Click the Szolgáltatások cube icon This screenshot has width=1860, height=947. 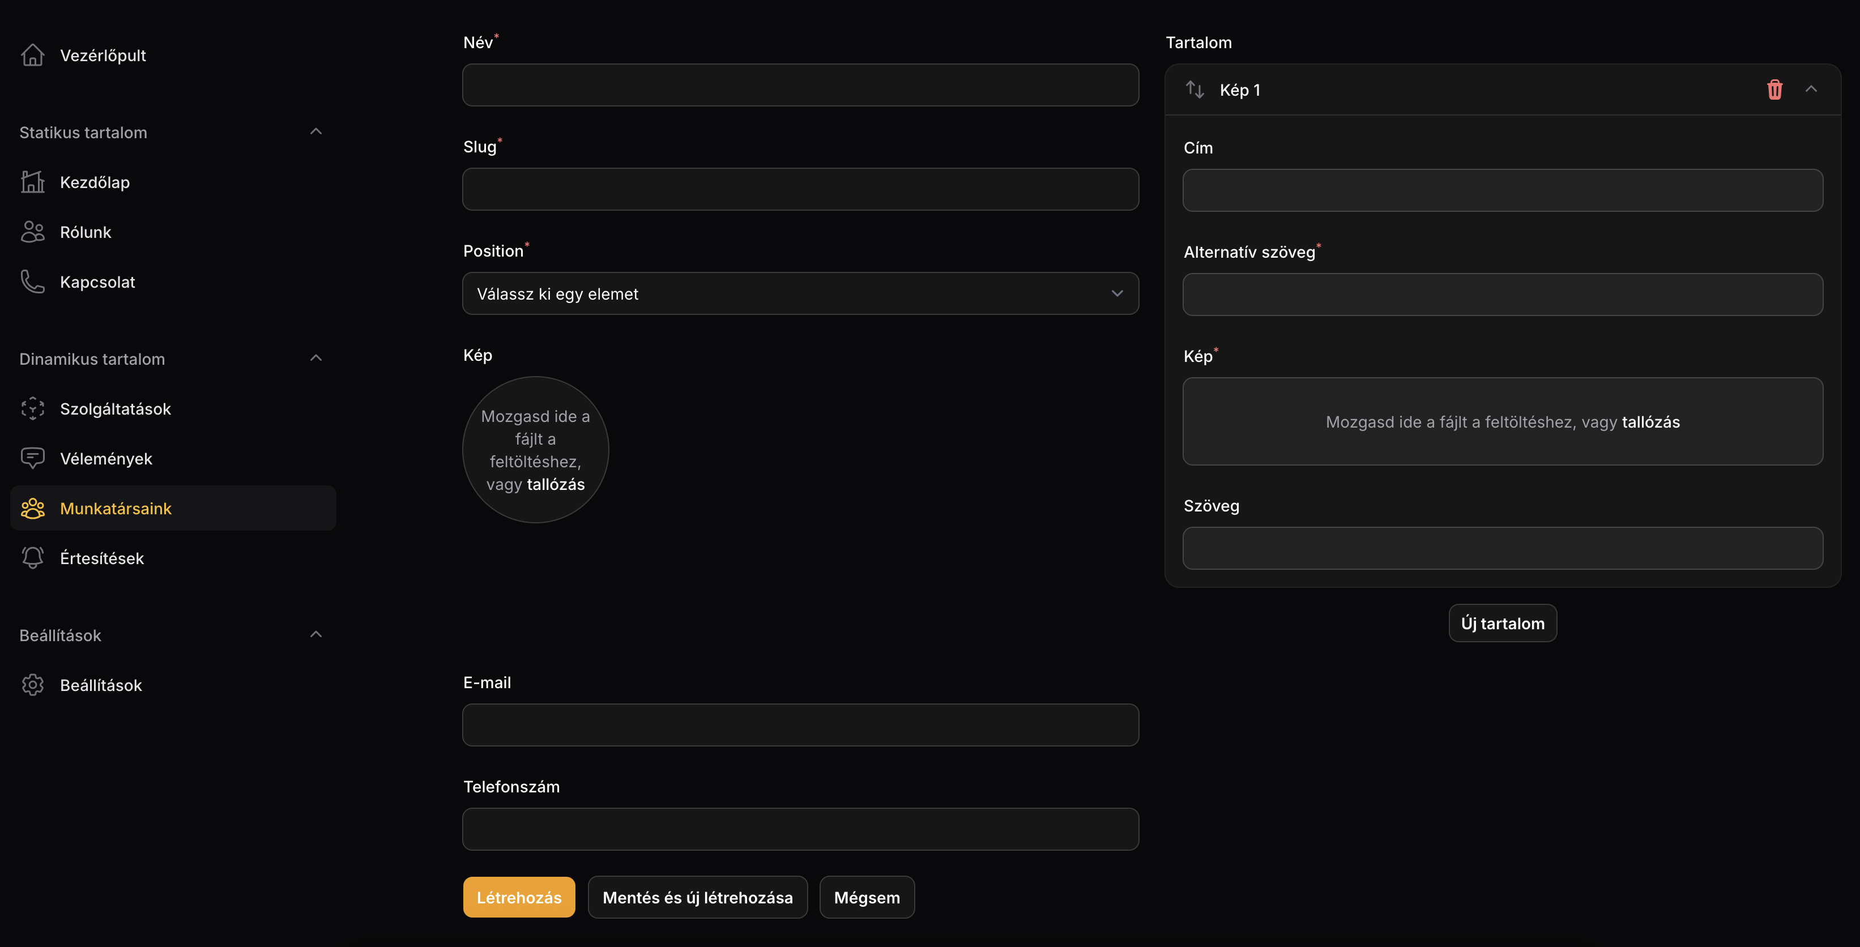pos(32,408)
